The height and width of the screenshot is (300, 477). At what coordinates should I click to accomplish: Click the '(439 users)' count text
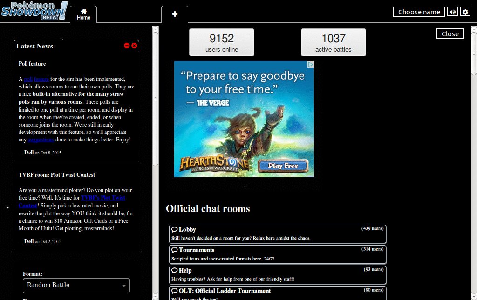372,228
